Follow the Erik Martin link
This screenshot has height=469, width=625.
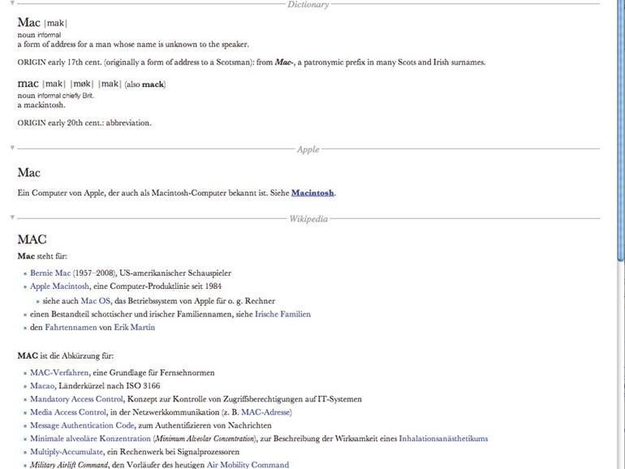click(134, 328)
